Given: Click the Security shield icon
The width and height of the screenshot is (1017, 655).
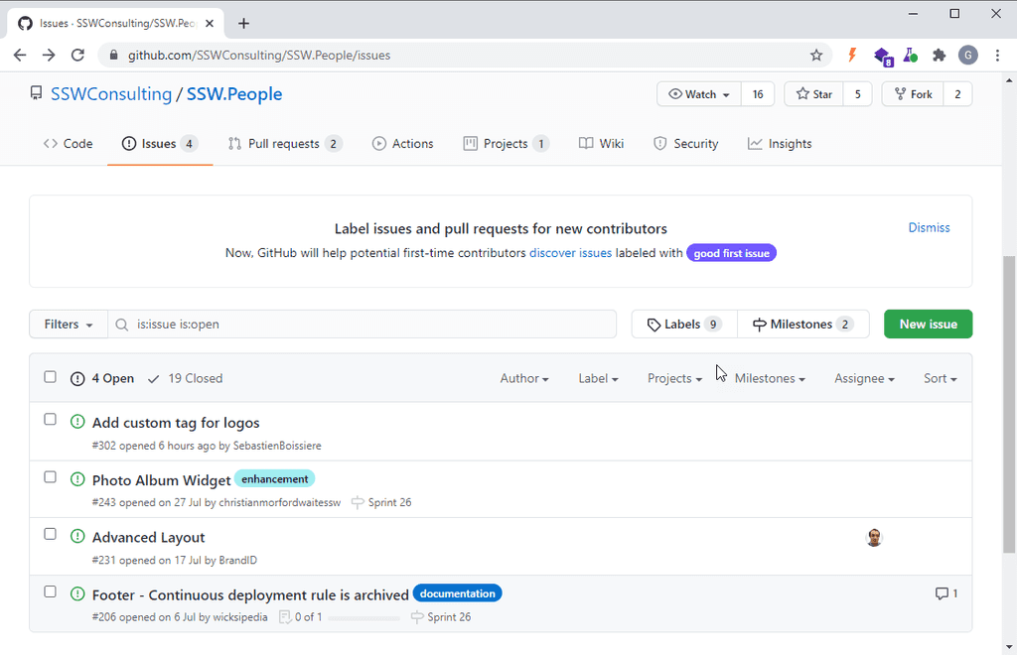Looking at the screenshot, I should coord(658,143).
